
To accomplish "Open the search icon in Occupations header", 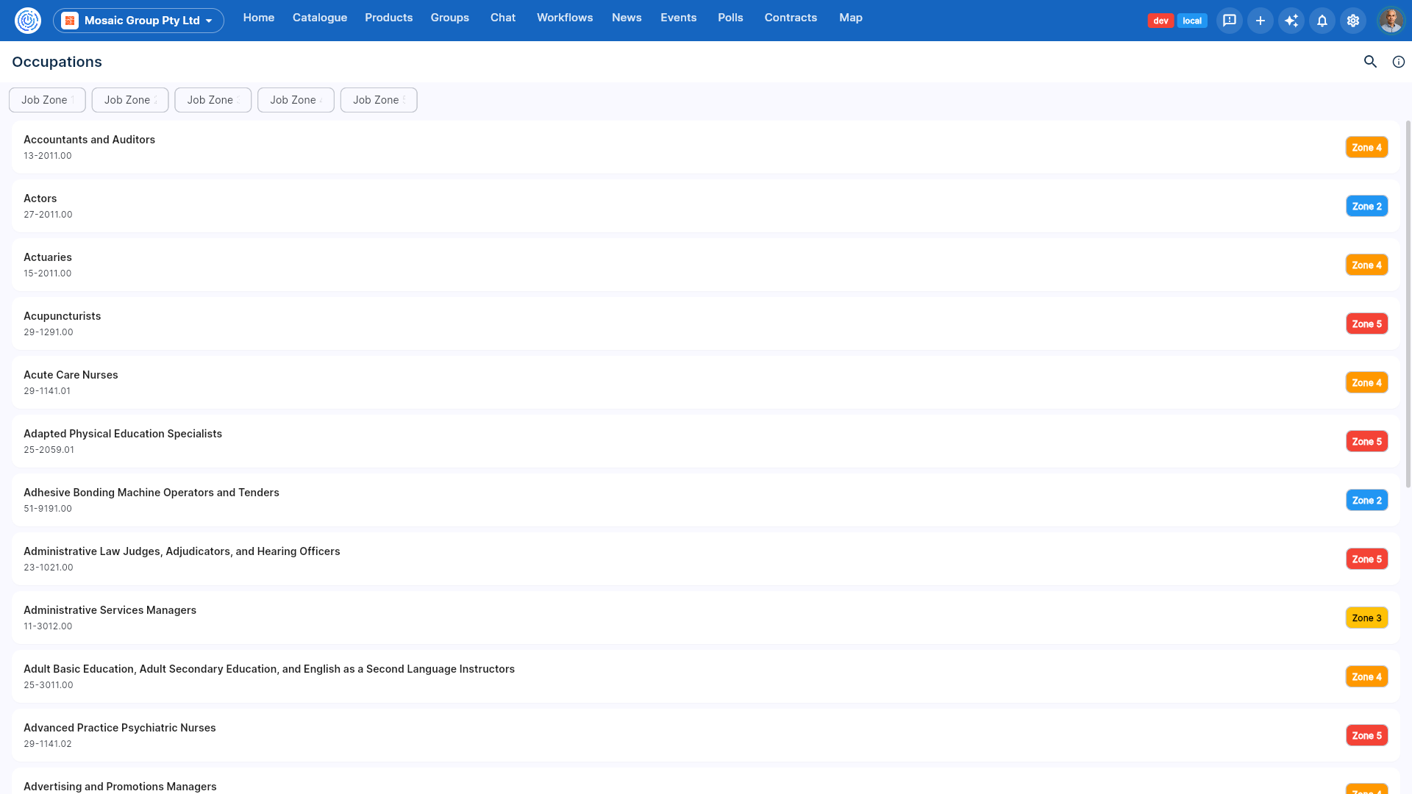I will tap(1370, 62).
